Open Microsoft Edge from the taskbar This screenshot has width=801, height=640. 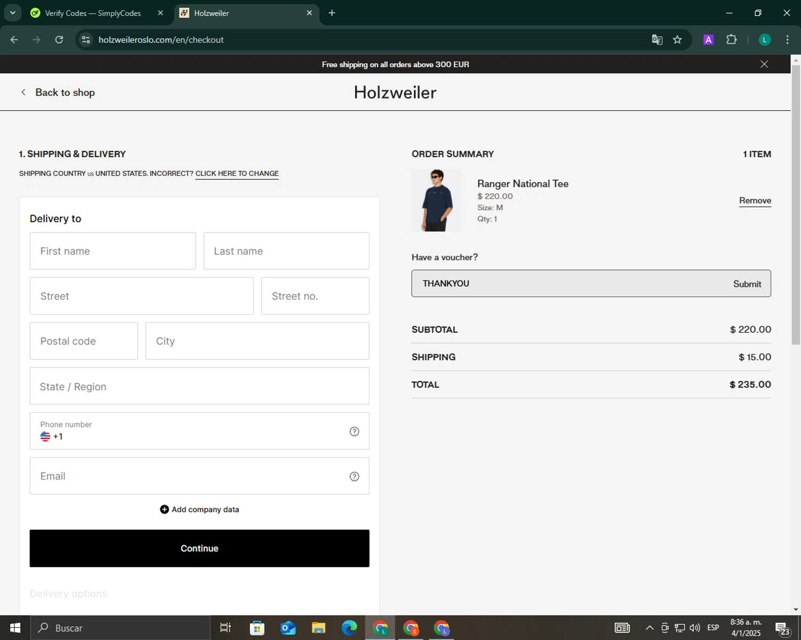[x=349, y=628]
